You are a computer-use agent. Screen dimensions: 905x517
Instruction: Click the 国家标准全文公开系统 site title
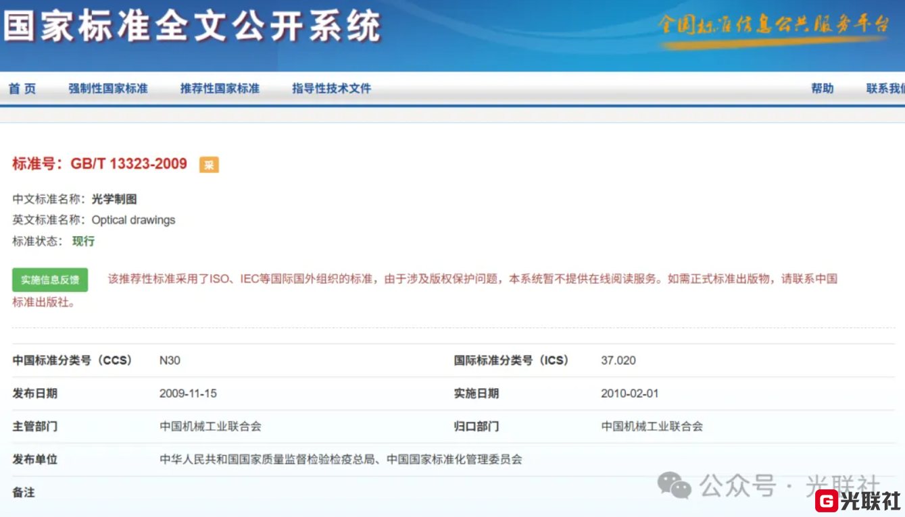click(192, 28)
